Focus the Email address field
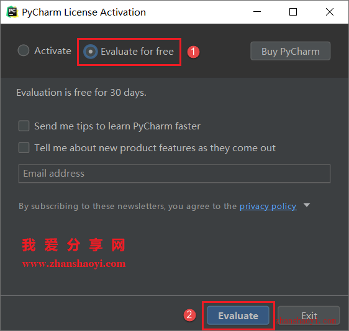This screenshot has width=349, height=331. 175,174
